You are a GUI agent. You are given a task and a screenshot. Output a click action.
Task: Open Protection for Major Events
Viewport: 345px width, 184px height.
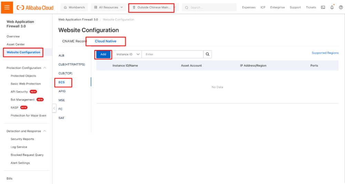point(28,115)
